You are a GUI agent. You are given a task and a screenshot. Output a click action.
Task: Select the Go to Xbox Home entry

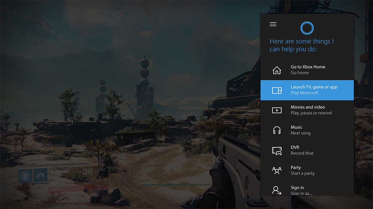pyautogui.click(x=307, y=70)
